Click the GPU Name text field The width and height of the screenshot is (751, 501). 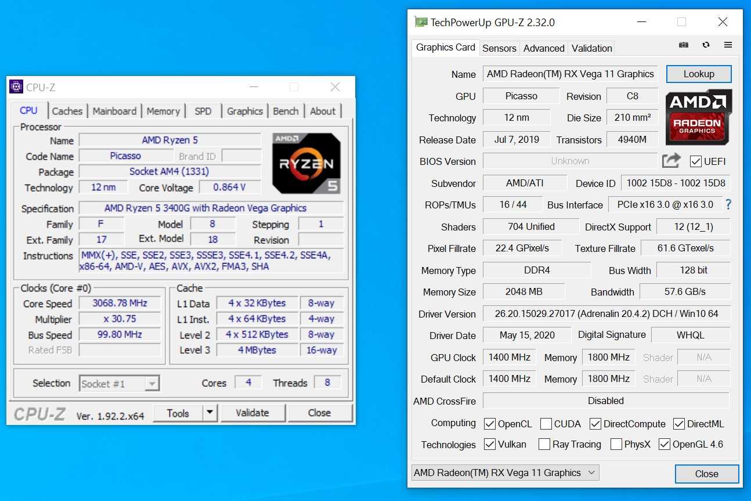(x=570, y=74)
